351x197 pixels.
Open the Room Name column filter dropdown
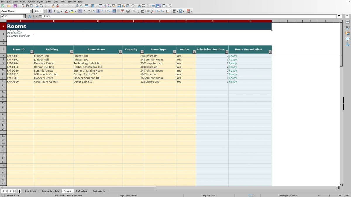[120, 52]
